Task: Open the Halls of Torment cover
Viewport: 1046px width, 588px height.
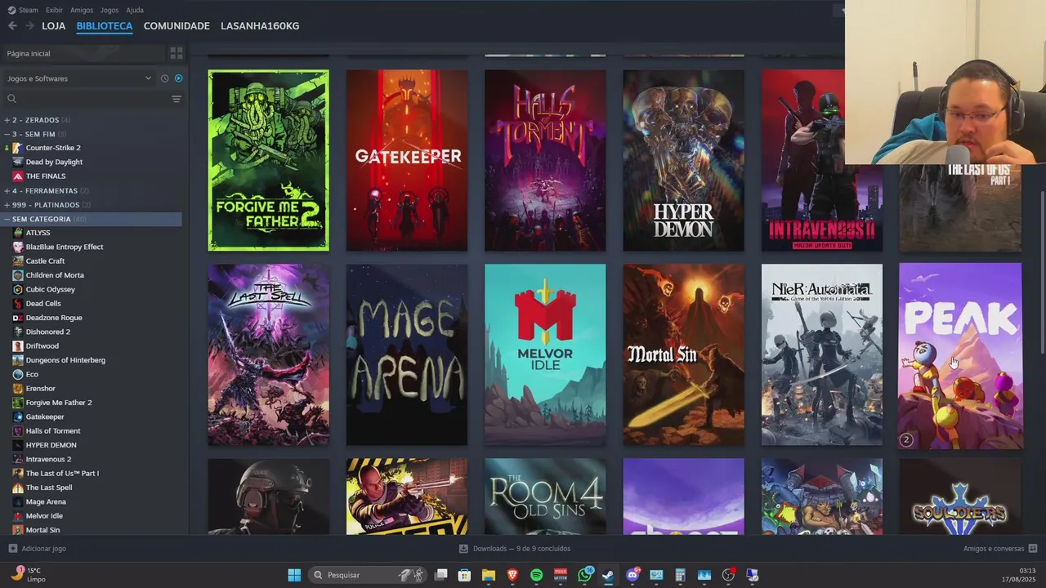Action: pos(545,160)
